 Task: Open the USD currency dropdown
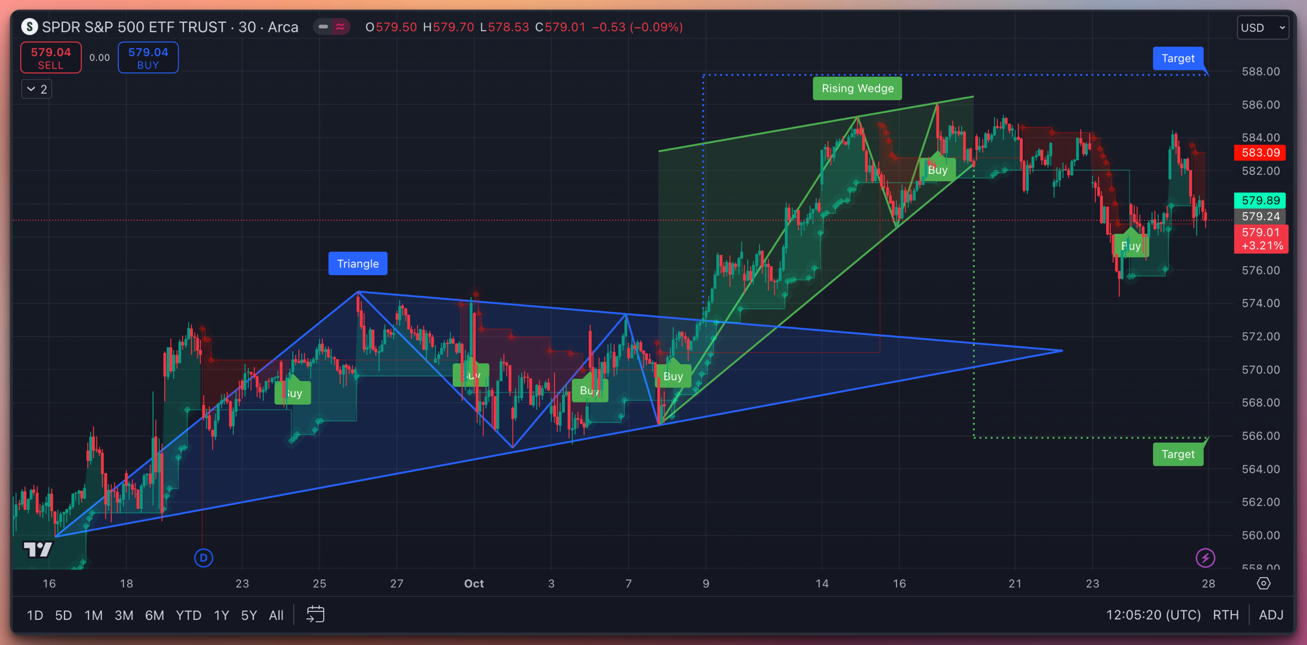click(1262, 27)
